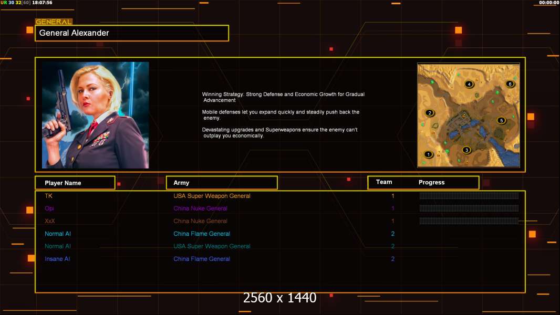
Task: Click the Army column header
Action: (x=222, y=183)
